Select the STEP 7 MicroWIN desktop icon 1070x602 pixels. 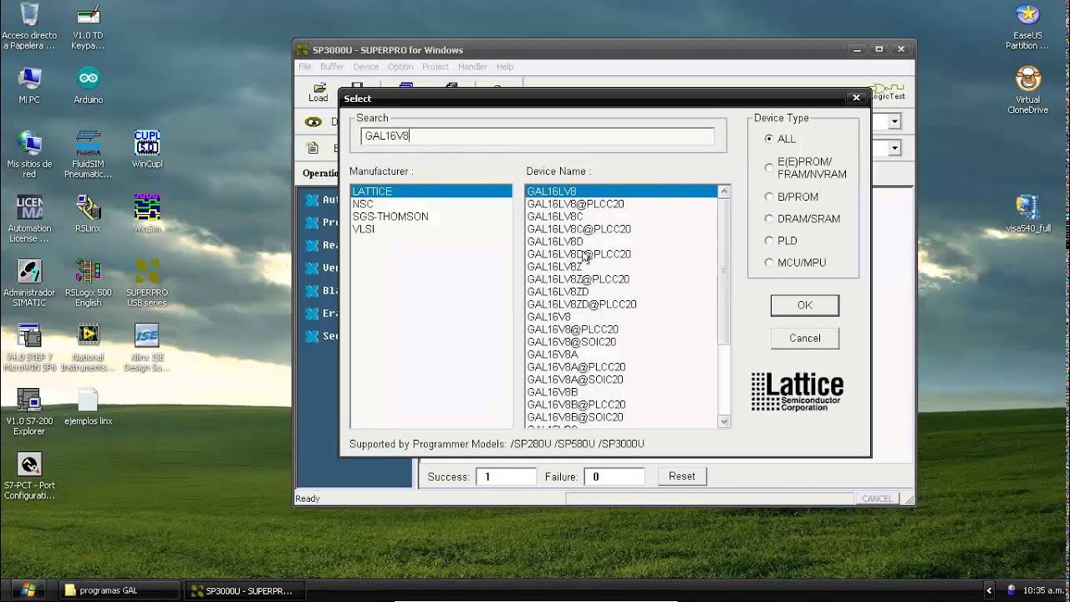(29, 348)
